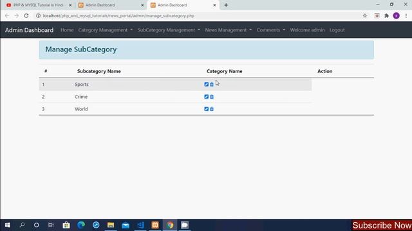Reload the page with the refresh icon
The image size is (412, 231).
[26, 15]
